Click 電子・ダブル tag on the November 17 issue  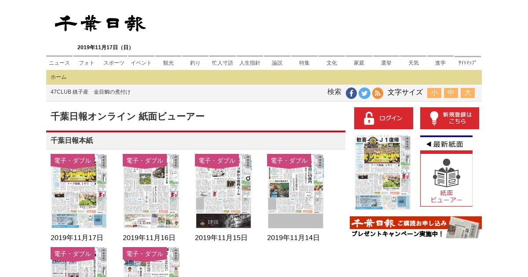pos(73,160)
